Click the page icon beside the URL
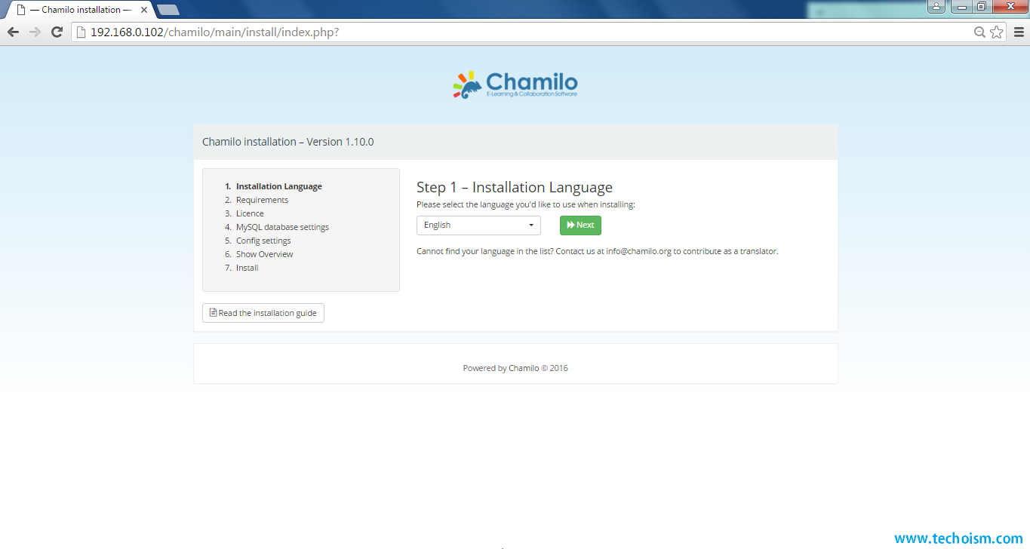The width and height of the screenshot is (1030, 549). (x=81, y=32)
